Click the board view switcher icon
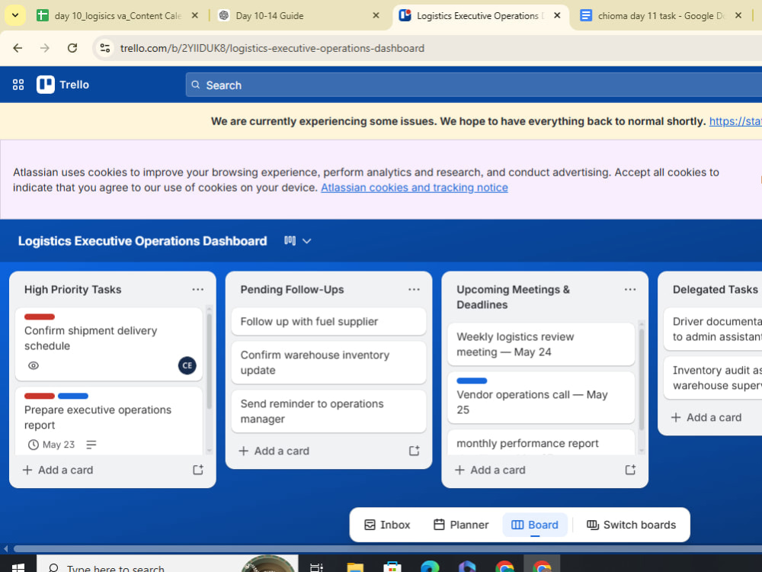Viewport: 762px width, 572px height. (x=290, y=241)
